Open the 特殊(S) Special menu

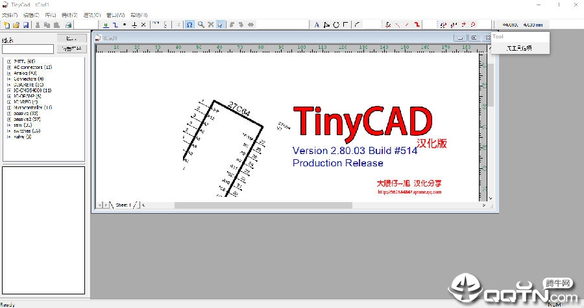click(69, 15)
